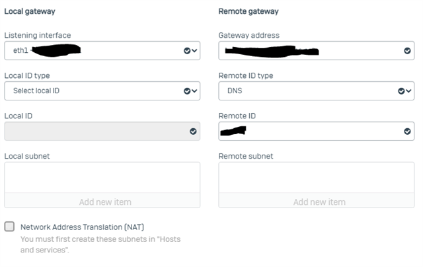Click inside the Local subnet list box
This screenshot has height=267, width=423.
coord(102,178)
